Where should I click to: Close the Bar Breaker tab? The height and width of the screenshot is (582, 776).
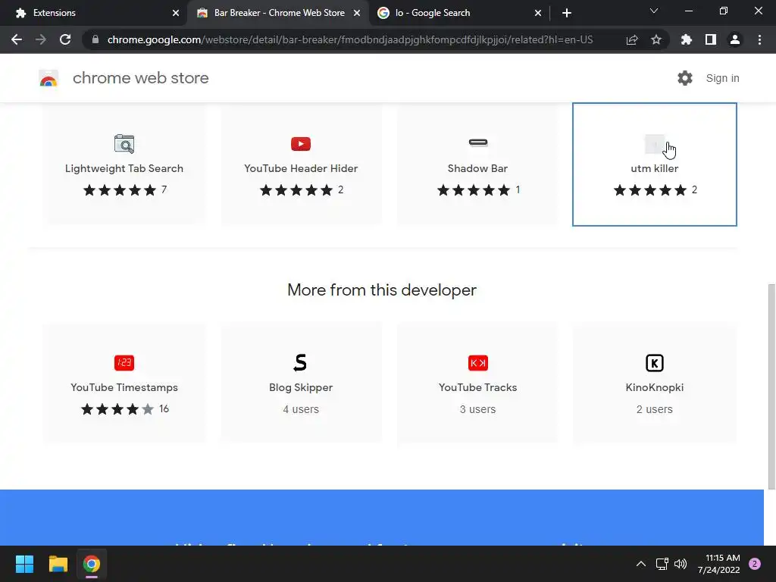pos(357,13)
